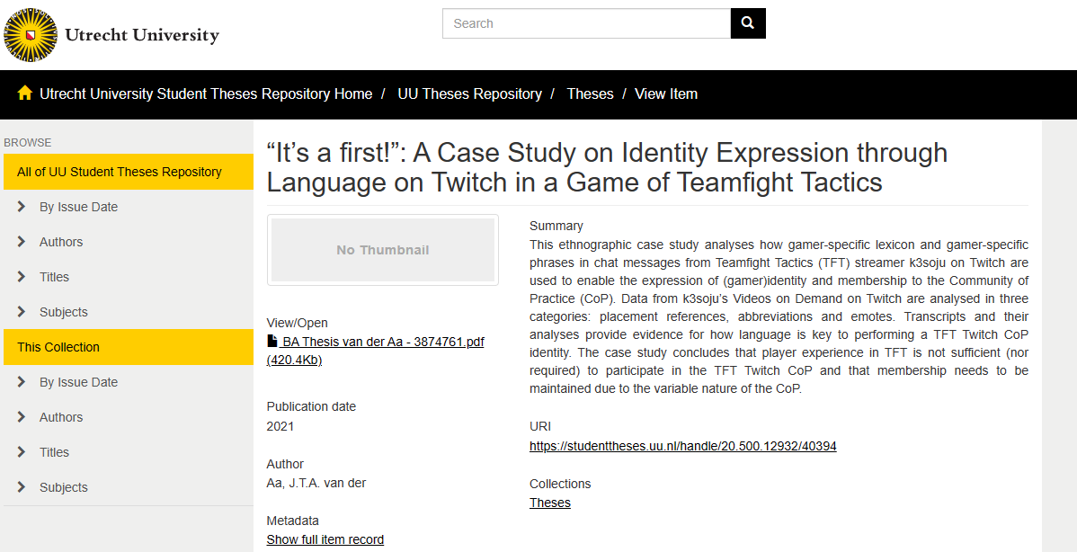
Task: Select This Collection sidebar header
Action: coord(129,347)
